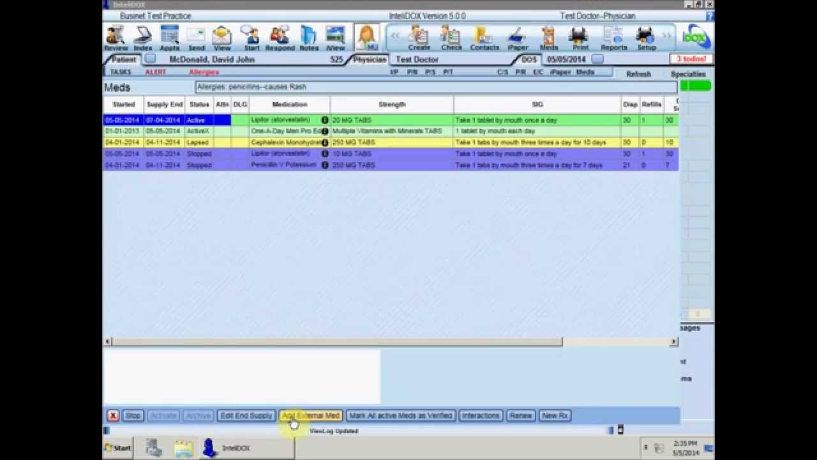The width and height of the screenshot is (817, 460).
Task: Click the iPaper toolbar icon
Action: pyautogui.click(x=517, y=38)
